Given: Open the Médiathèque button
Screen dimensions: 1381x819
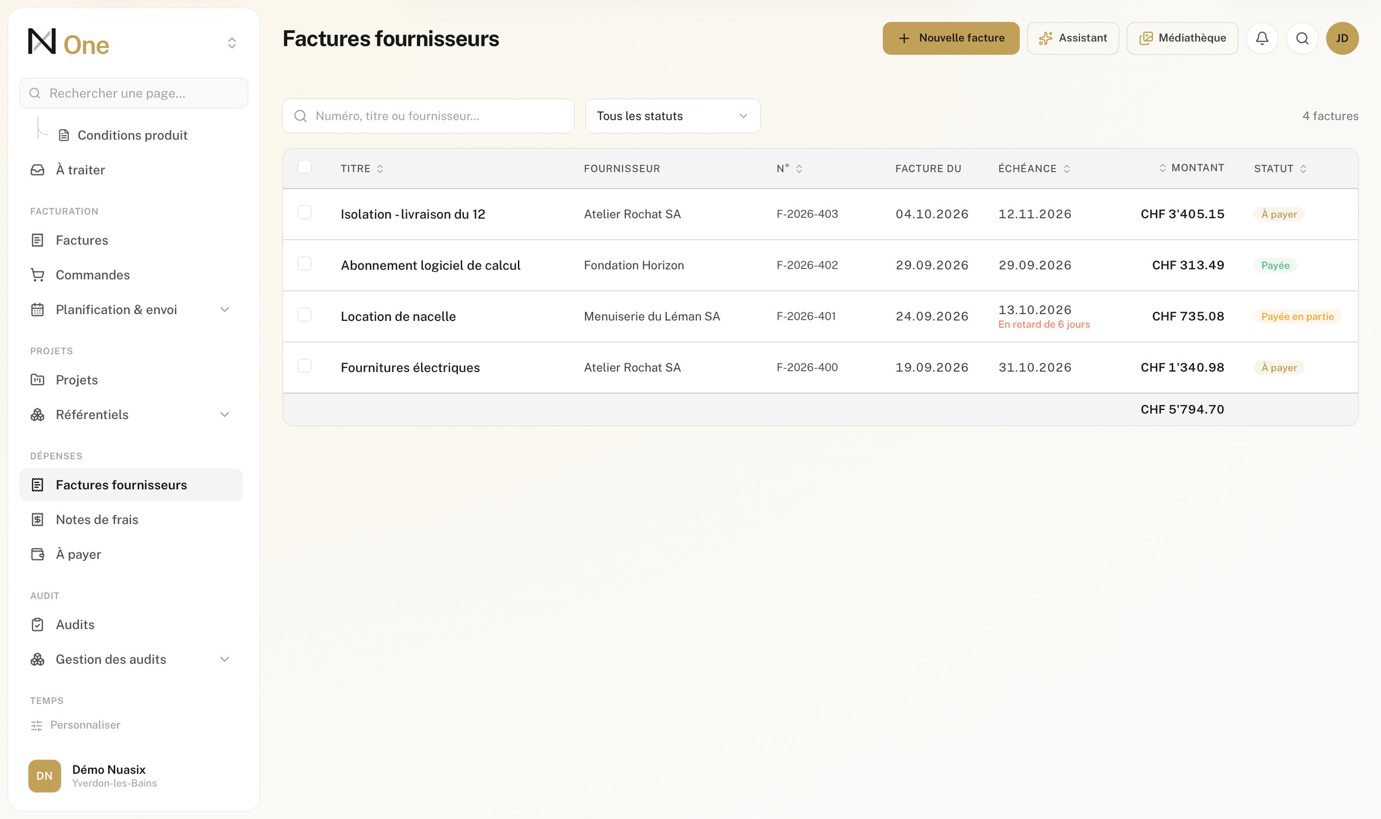Looking at the screenshot, I should click(1182, 39).
